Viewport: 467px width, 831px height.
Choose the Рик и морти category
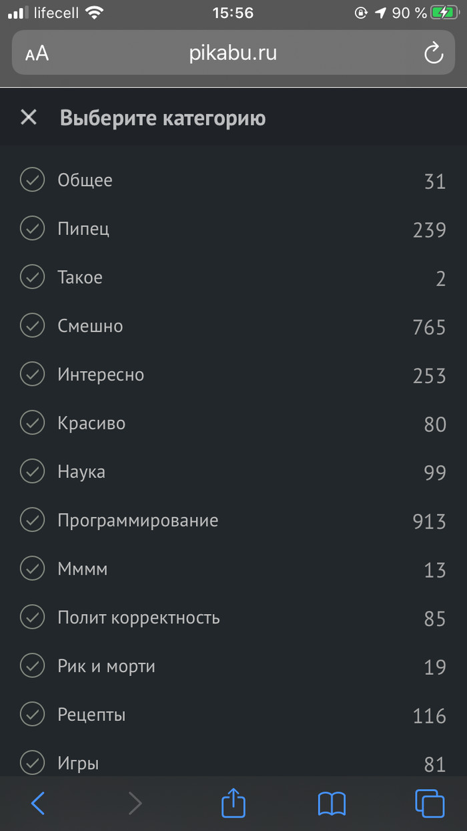[106, 666]
